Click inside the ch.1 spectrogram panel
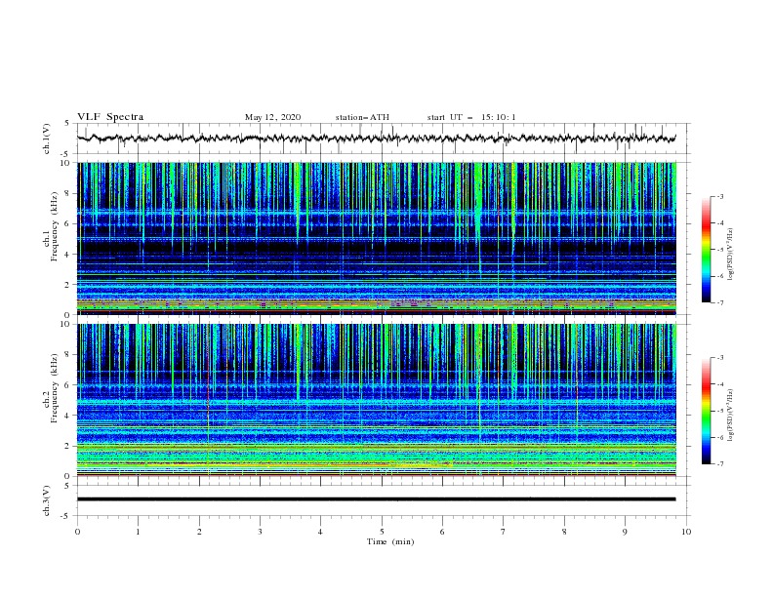The image size is (773, 597). (376, 238)
